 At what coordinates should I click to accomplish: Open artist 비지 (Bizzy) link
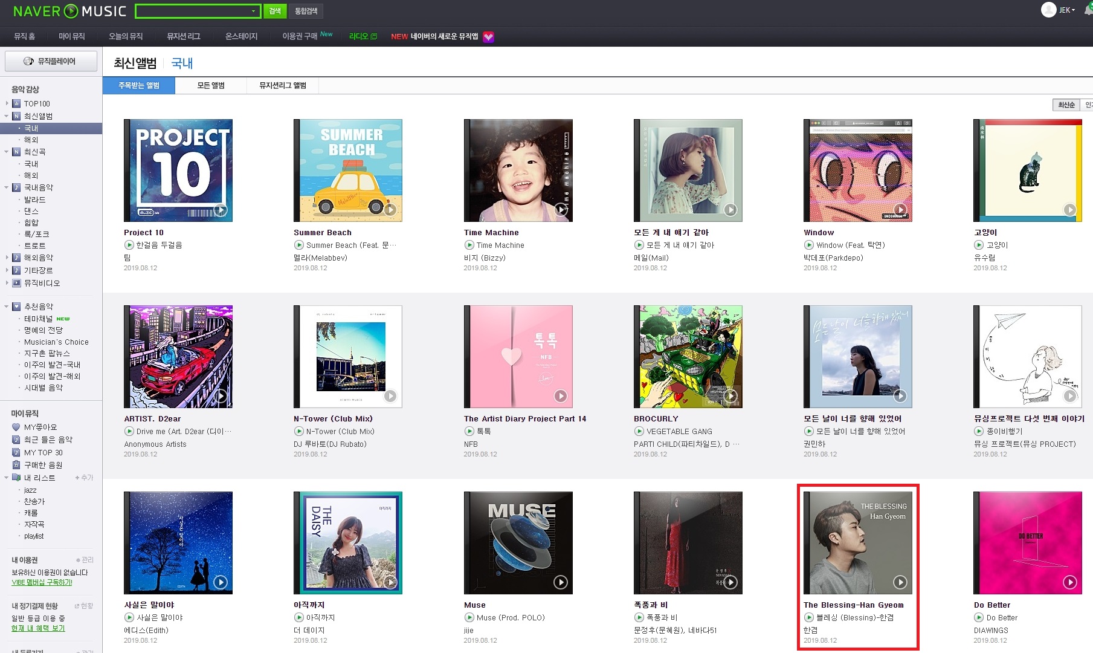(485, 258)
